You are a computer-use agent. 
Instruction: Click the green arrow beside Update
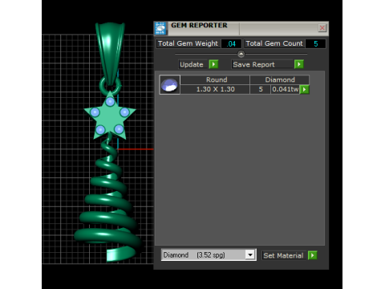click(x=213, y=64)
